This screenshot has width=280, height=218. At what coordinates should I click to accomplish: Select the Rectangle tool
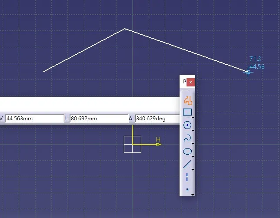[x=187, y=112]
